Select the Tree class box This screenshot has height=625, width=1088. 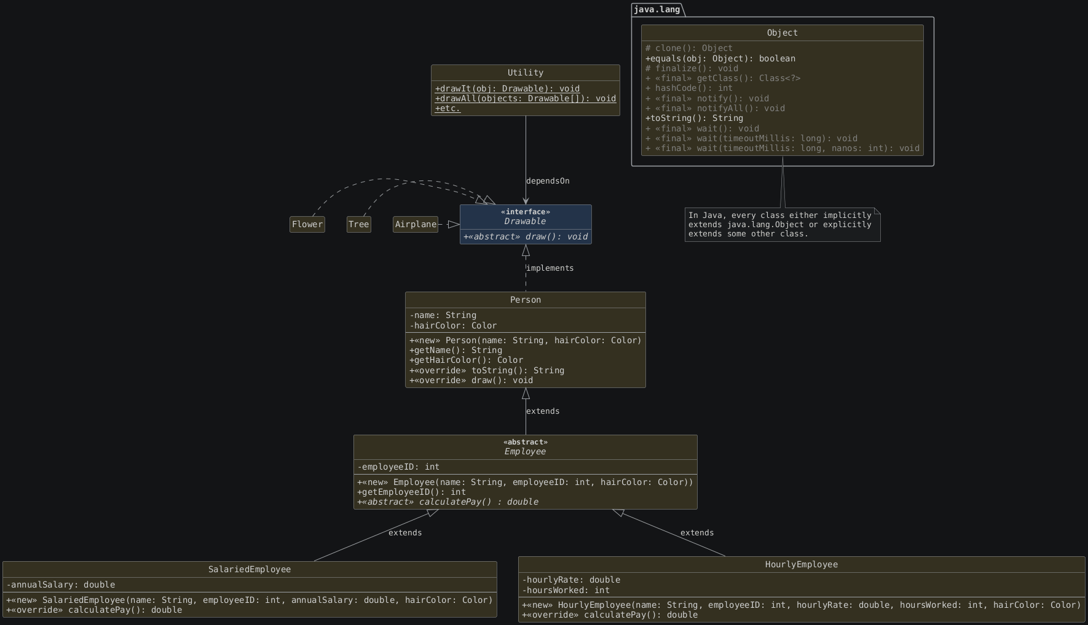359,224
